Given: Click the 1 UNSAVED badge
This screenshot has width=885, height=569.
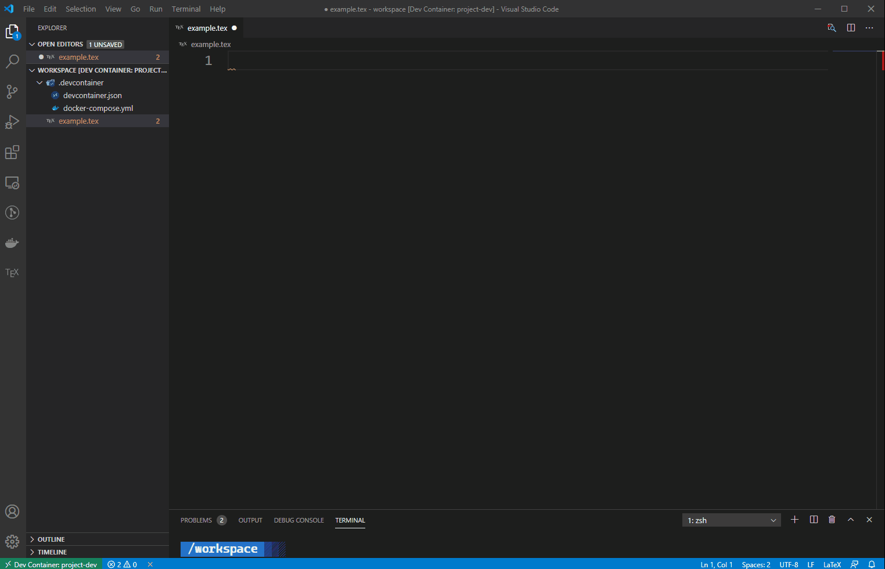Looking at the screenshot, I should point(106,45).
